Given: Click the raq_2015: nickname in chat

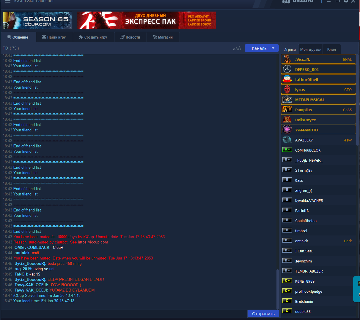Looking at the screenshot, I should click(x=23, y=269).
